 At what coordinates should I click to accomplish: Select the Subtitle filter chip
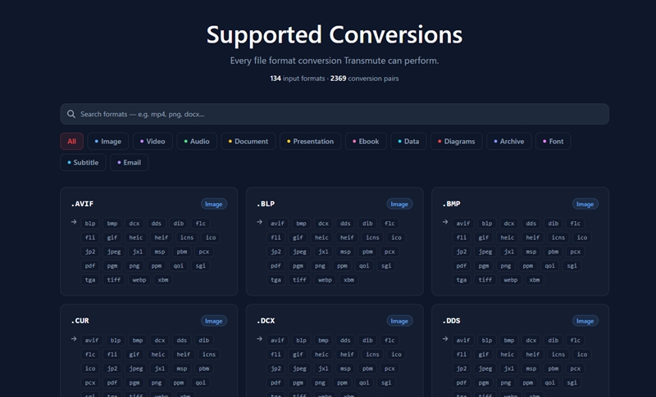82,162
